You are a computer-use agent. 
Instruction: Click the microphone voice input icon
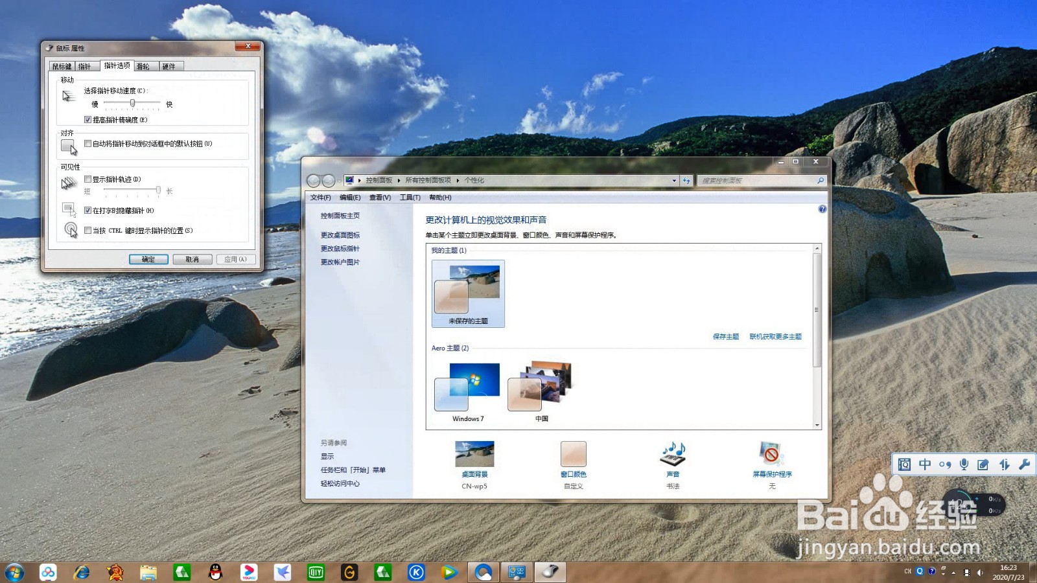click(x=964, y=464)
